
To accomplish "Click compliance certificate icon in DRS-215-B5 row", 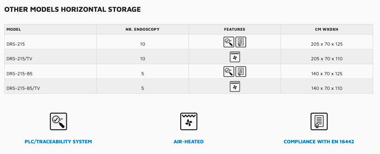I will 241,72.
